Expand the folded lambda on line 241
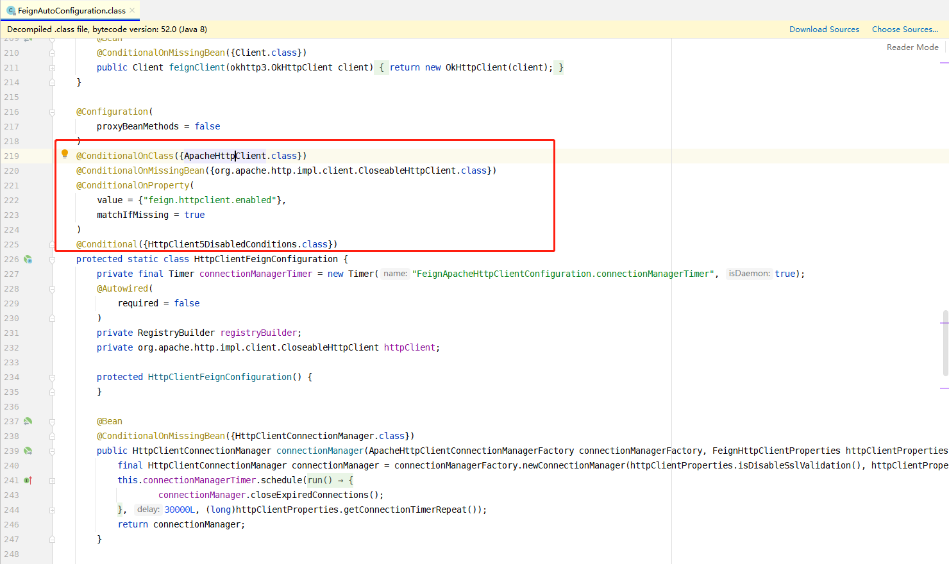Viewport: 949px width, 564px height. (x=53, y=481)
